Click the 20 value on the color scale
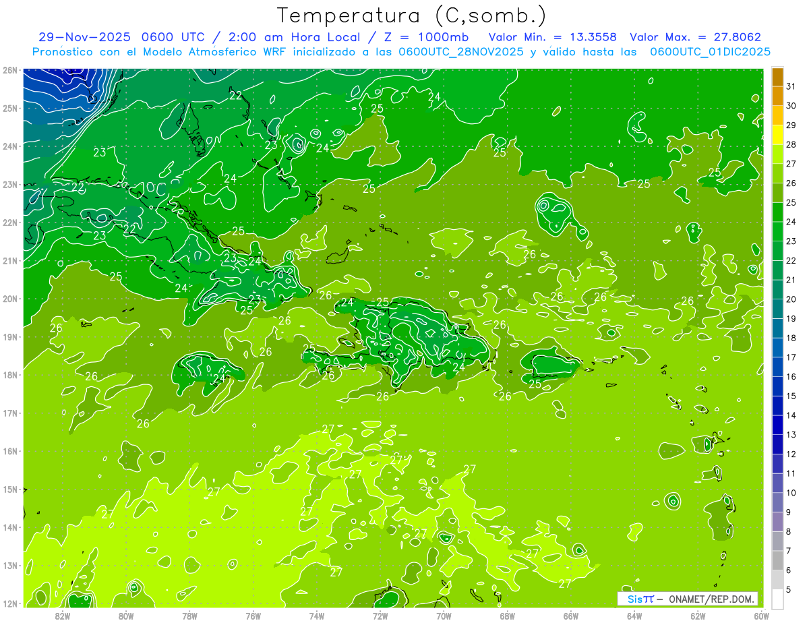Screen dimensions: 809x625 791,299
